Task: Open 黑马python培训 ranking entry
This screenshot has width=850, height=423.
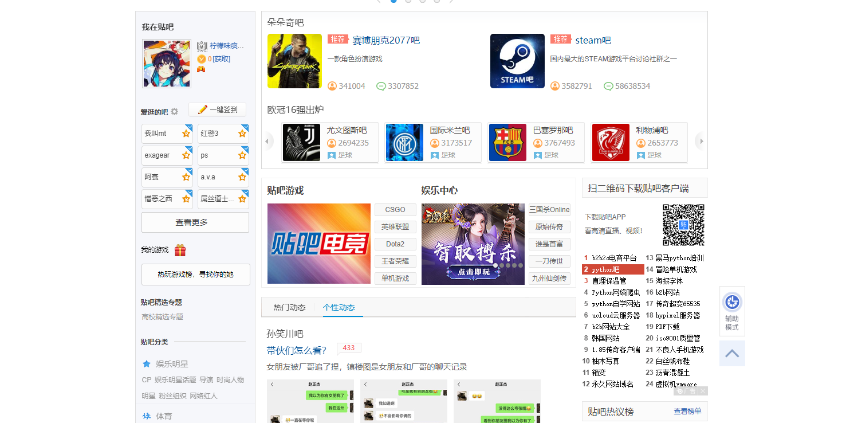Action: [679, 258]
